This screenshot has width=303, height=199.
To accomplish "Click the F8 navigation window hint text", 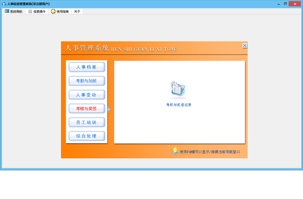I will click(x=210, y=152).
